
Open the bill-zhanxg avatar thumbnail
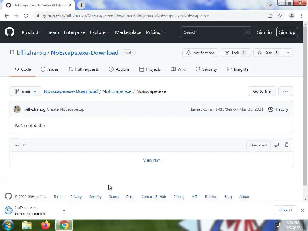click(17, 109)
